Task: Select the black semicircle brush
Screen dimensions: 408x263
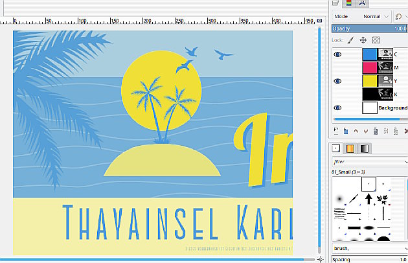Action: [x=383, y=238]
